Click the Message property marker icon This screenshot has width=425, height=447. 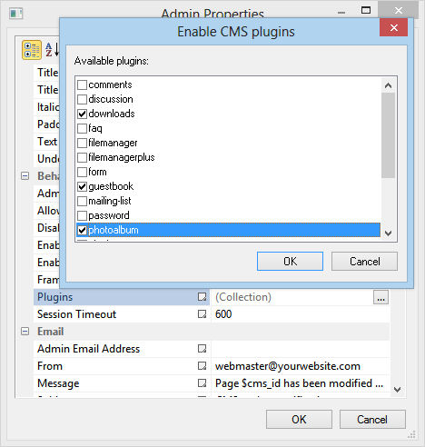tap(202, 382)
